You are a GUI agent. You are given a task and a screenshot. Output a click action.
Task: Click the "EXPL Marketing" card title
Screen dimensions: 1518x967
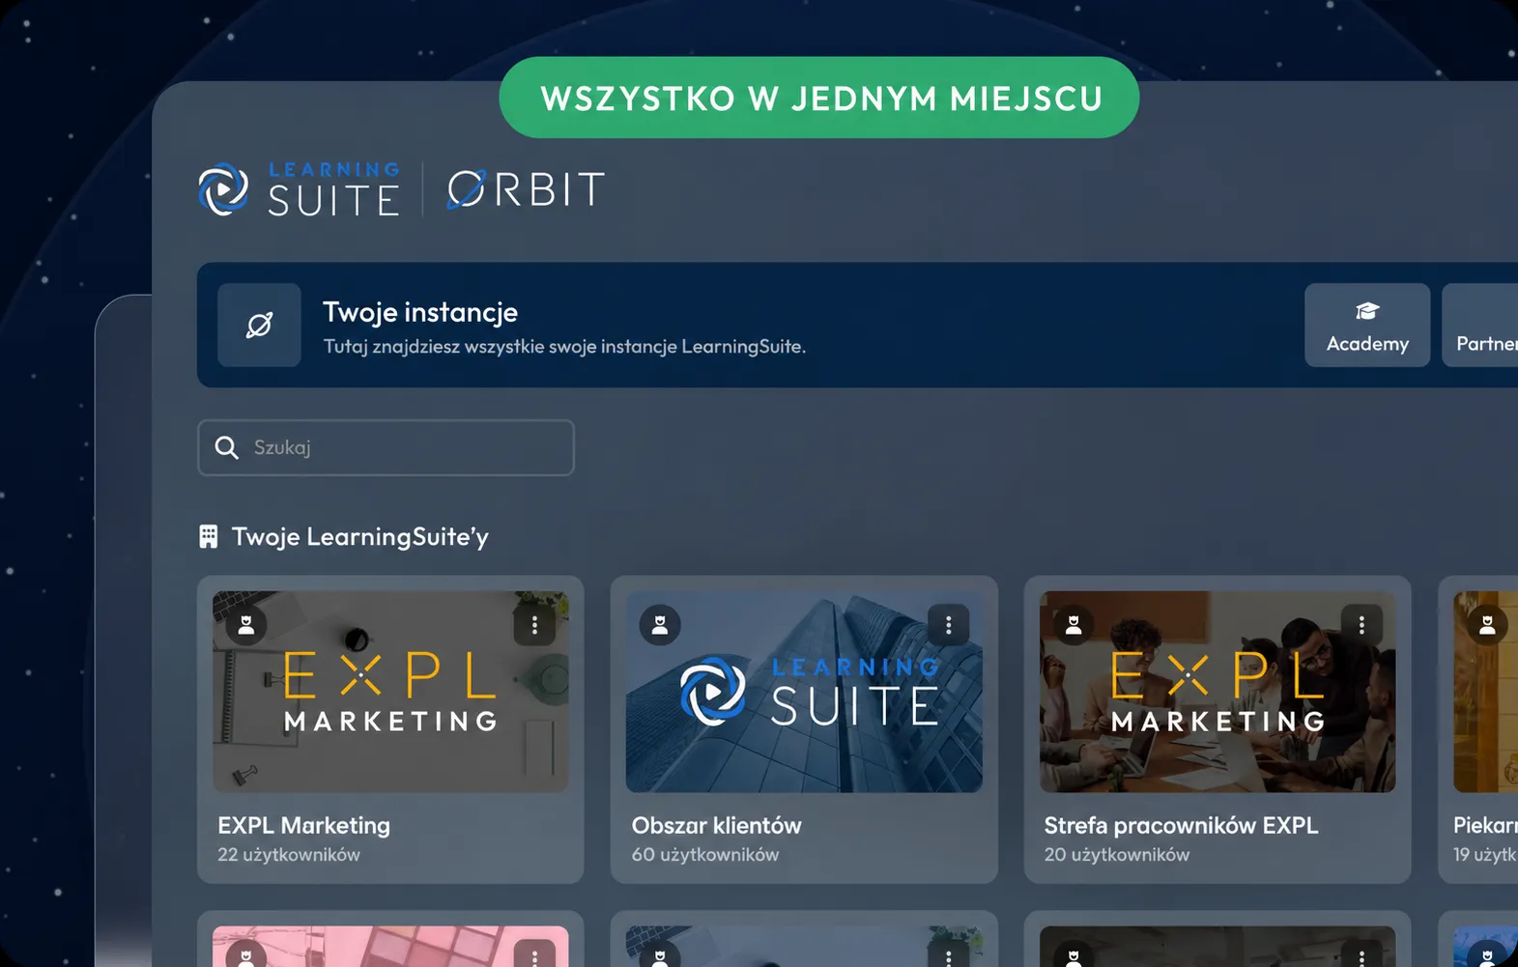point(303,825)
